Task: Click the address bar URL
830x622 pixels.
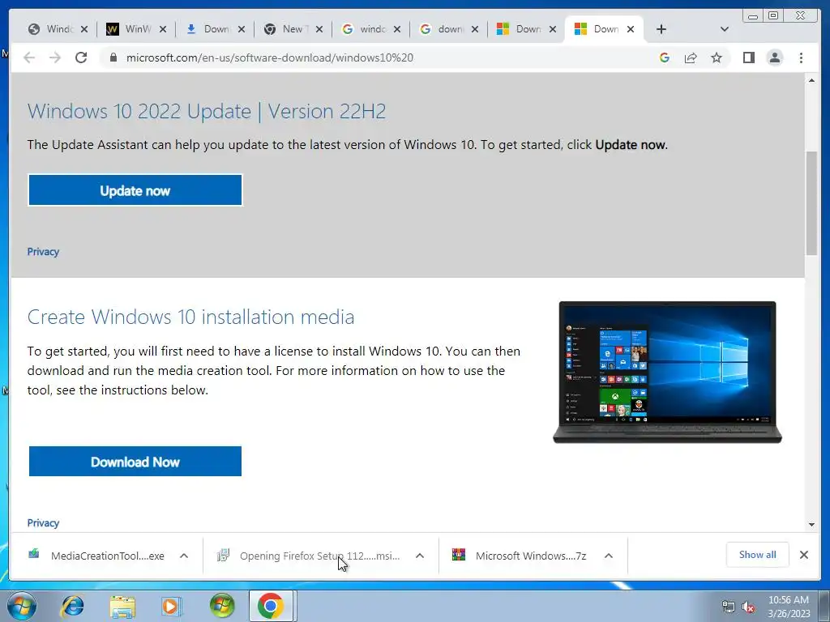Action: [269, 58]
